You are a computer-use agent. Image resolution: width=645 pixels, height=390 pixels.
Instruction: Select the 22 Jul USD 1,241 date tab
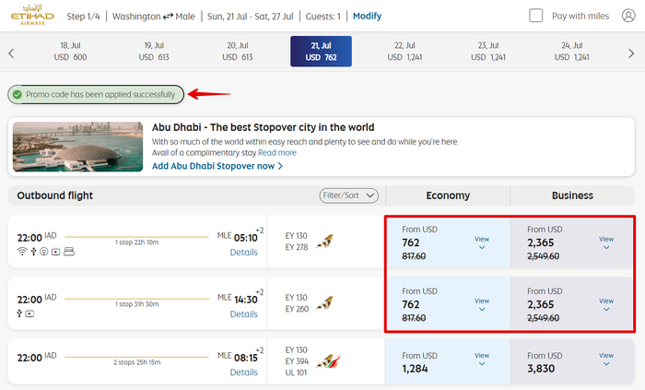405,52
